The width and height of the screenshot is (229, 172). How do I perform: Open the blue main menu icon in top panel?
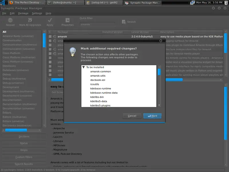[3, 3]
